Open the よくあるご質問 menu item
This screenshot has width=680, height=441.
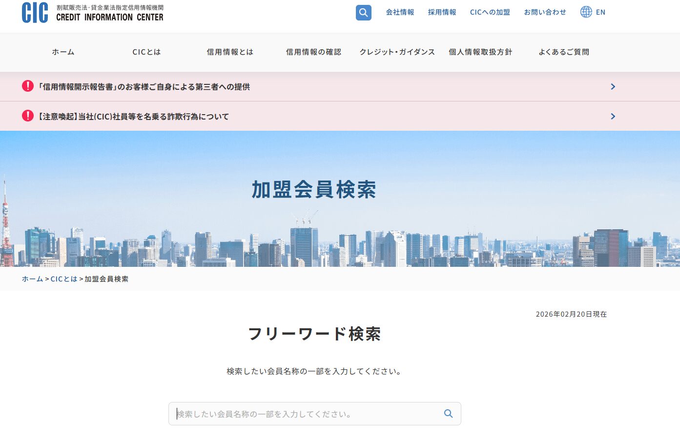tap(564, 52)
